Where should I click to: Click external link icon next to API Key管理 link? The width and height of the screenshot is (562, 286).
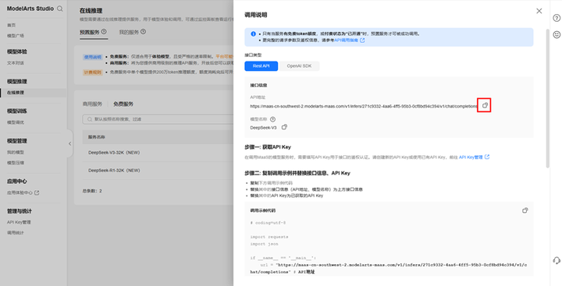pos(487,157)
